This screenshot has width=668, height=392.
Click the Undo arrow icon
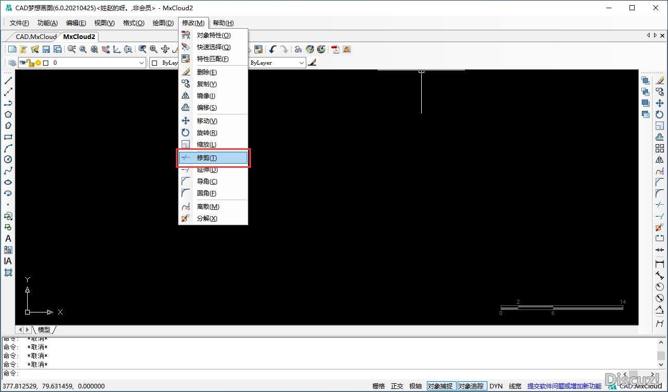click(272, 49)
